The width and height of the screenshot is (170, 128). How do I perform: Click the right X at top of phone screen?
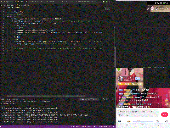pos(167,9)
